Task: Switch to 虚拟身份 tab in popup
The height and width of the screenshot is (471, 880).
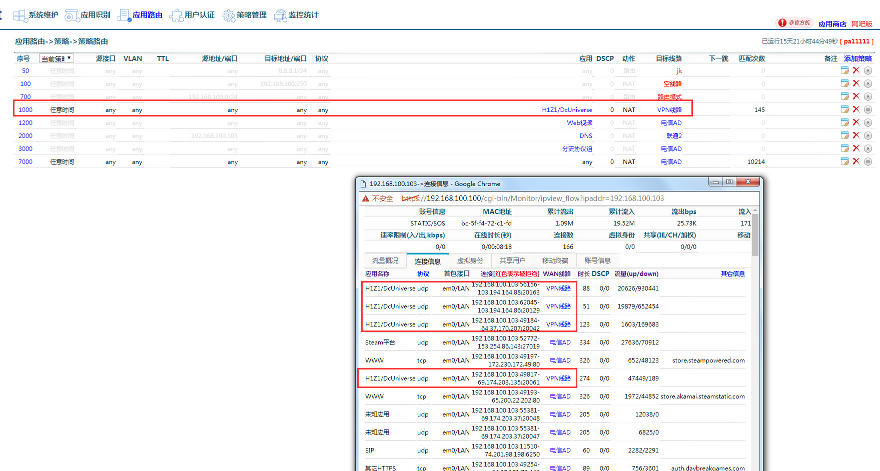Action: click(x=470, y=260)
